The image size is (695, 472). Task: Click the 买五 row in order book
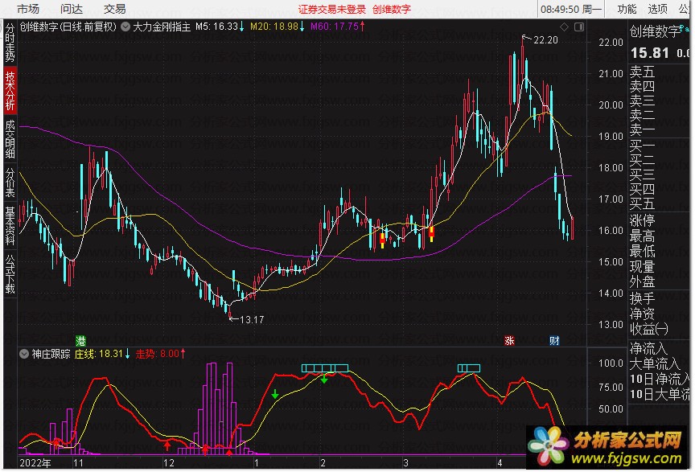642,204
